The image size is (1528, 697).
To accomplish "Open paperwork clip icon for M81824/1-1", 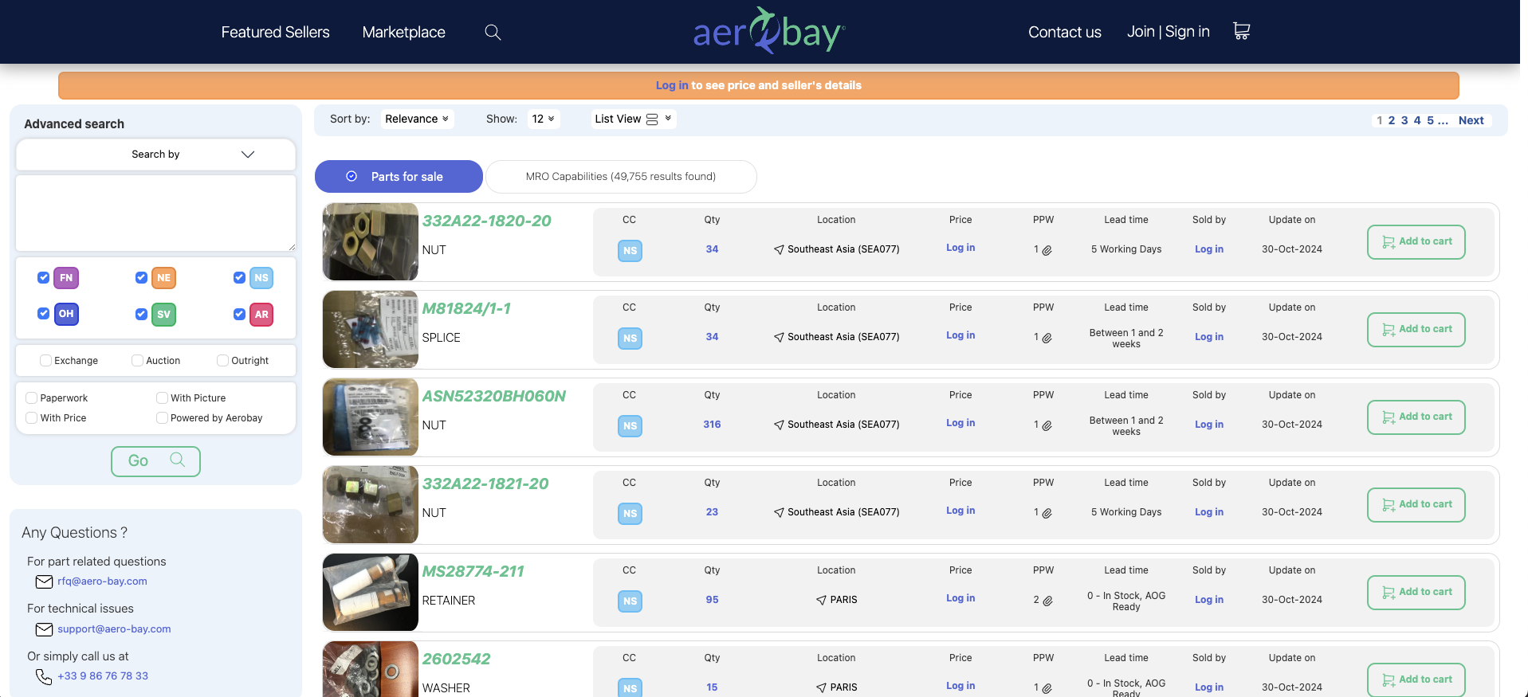I will (1047, 338).
